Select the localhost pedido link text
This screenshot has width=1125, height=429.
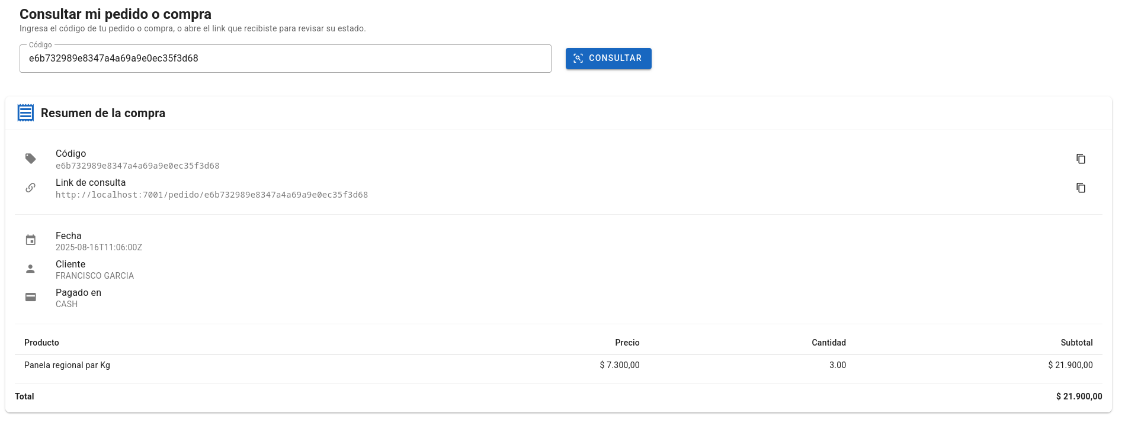click(x=211, y=195)
